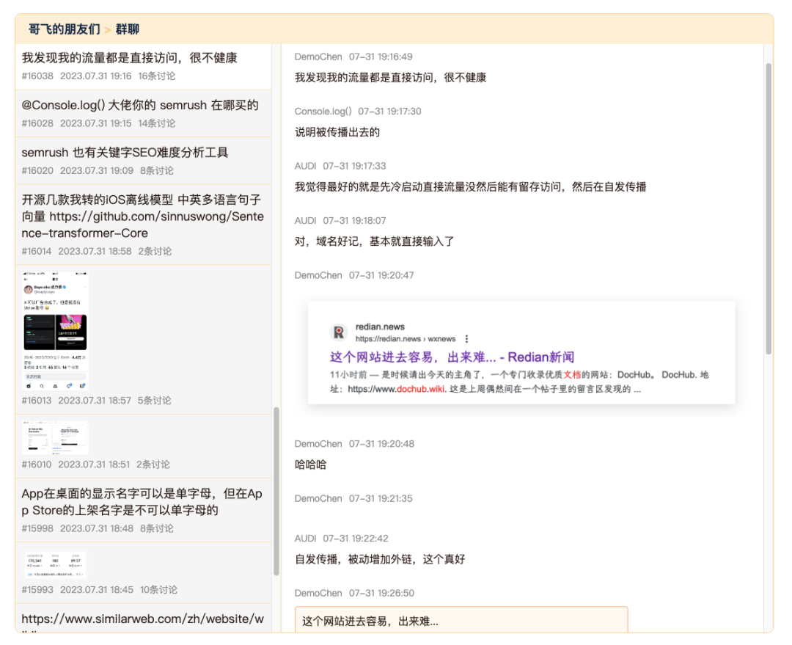Click the right chat panel scrollbar

click(768, 208)
